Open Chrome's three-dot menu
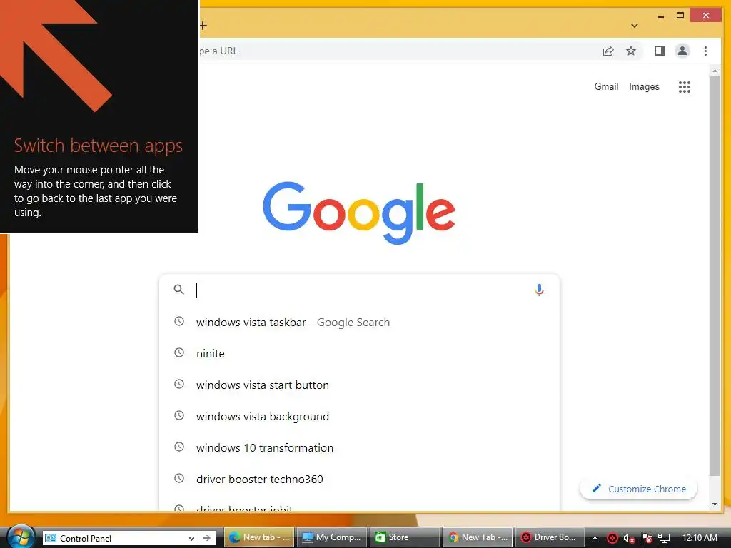Image resolution: width=731 pixels, height=548 pixels. pyautogui.click(x=705, y=51)
